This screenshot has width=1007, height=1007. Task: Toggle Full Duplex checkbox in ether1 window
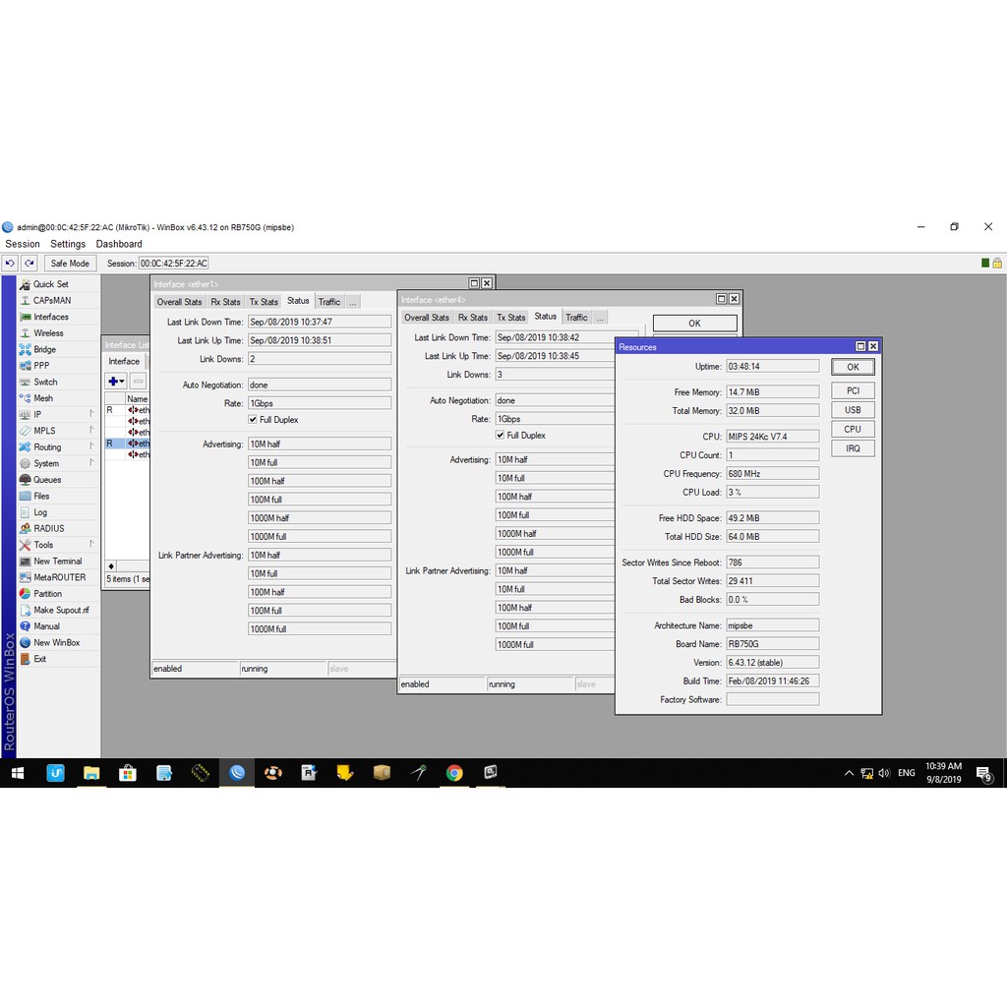click(x=253, y=420)
